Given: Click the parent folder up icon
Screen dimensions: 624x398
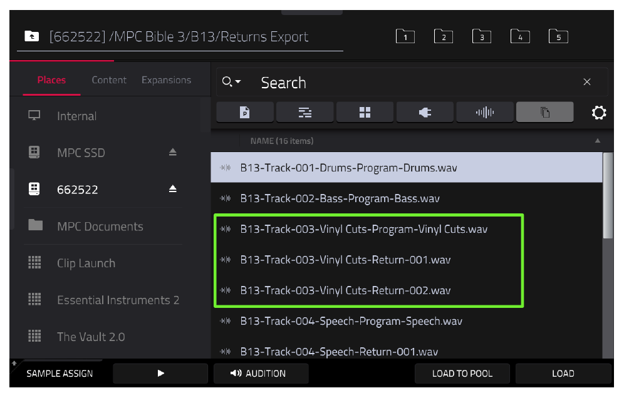Looking at the screenshot, I should pos(32,36).
